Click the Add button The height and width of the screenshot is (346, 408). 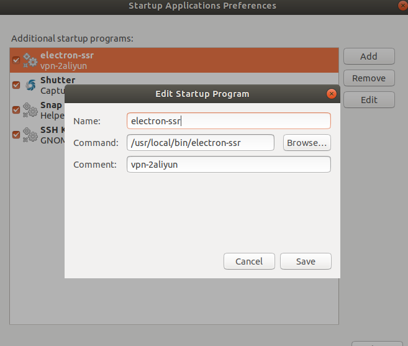coord(369,57)
